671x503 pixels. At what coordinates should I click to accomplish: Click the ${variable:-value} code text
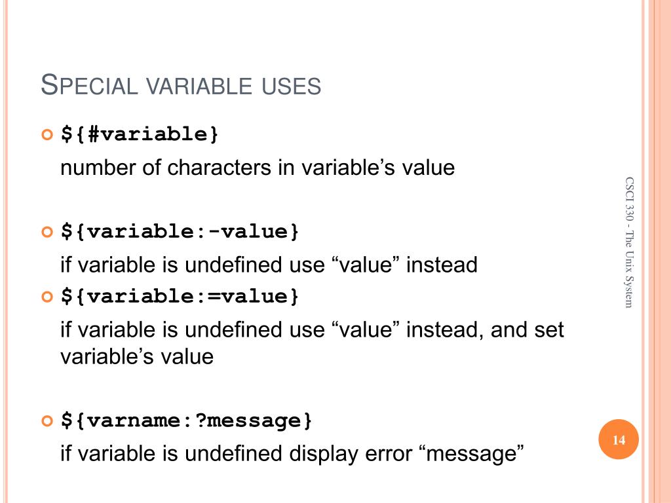[x=180, y=231]
